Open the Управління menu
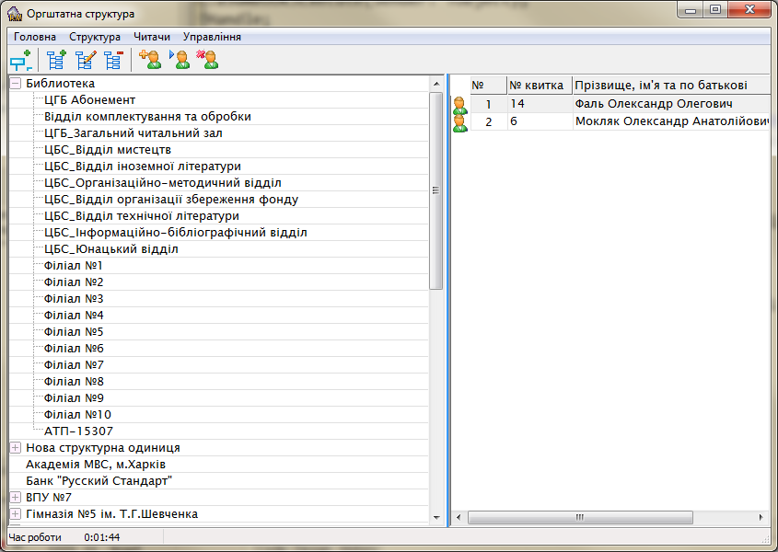 click(212, 37)
